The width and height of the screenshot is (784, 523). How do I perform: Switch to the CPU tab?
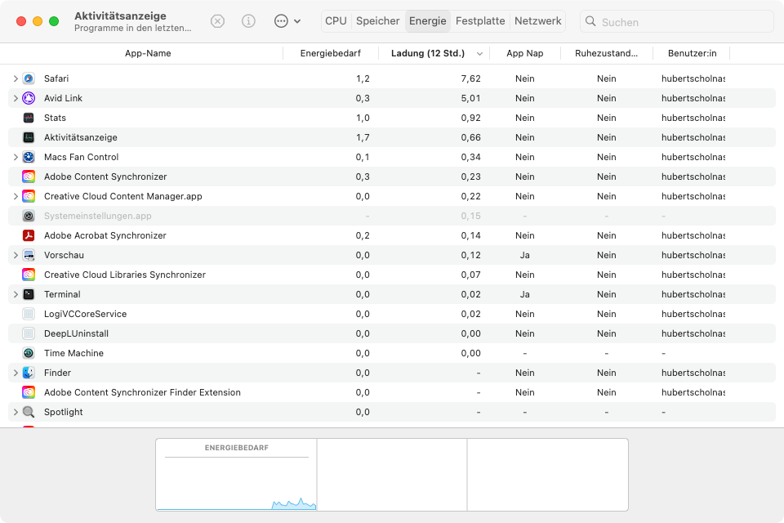point(336,21)
